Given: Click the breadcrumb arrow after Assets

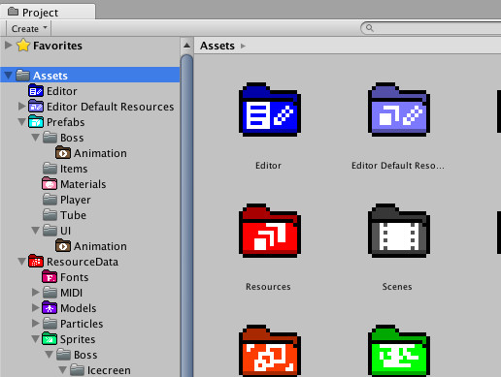Looking at the screenshot, I should (243, 46).
